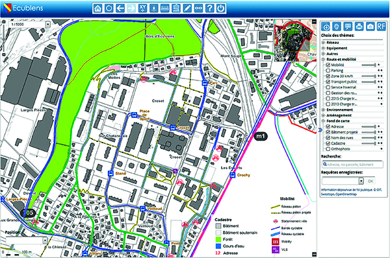Go back with the left arrow icon
The height and width of the screenshot is (258, 390).
120,8
